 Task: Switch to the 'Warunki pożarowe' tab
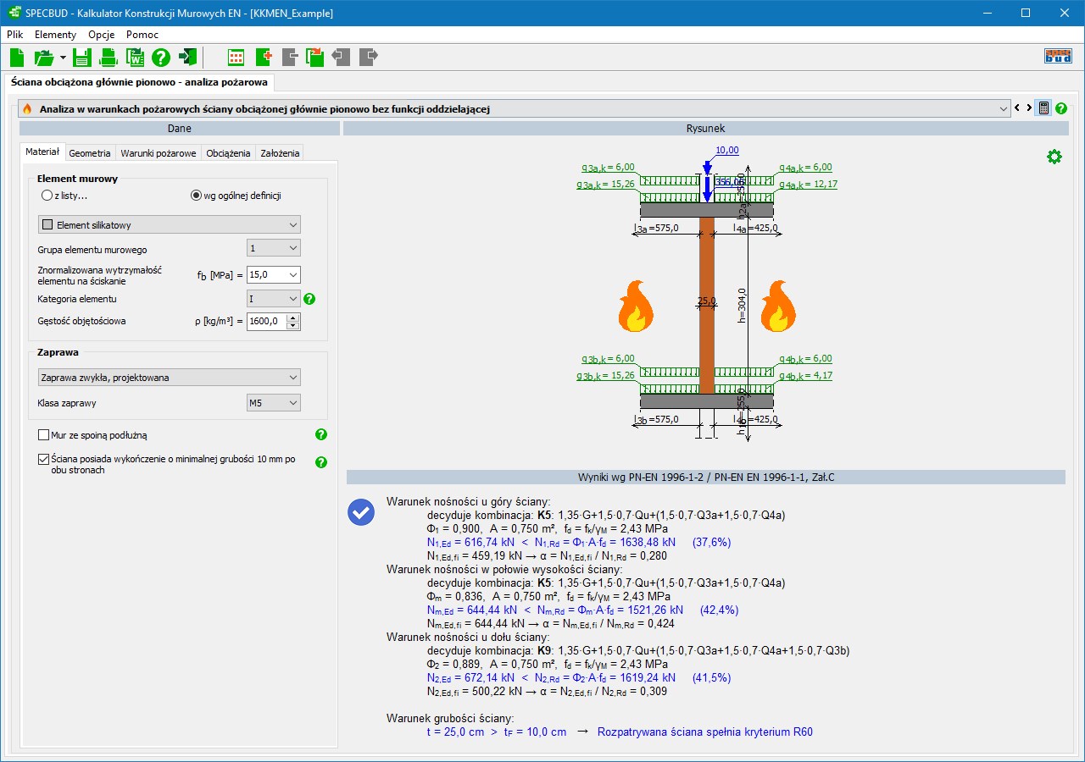click(159, 153)
